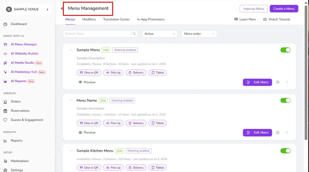Switch to the Modifiers tab
The height and width of the screenshot is (172, 309).
[x=89, y=20]
